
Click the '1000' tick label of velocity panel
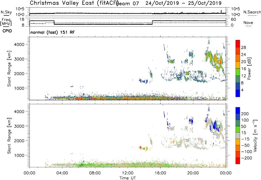pos(19,155)
